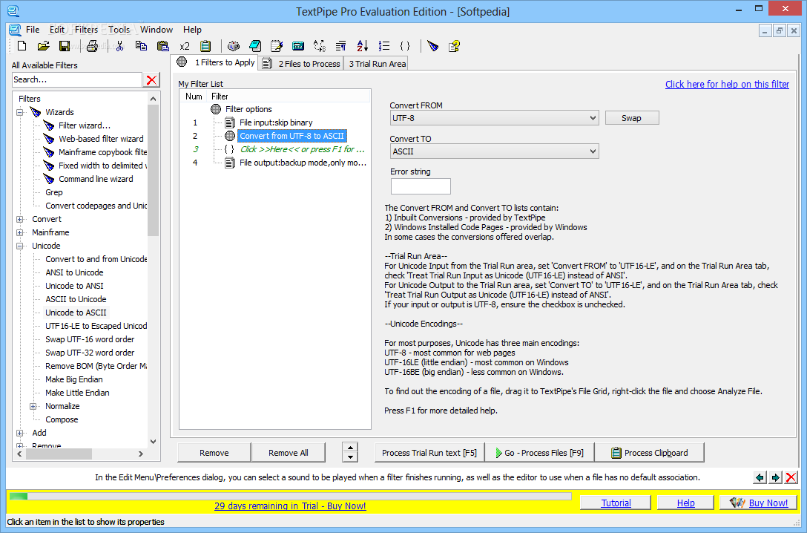The height and width of the screenshot is (533, 807).
Task: Expand the Convert tree node
Action: click(x=19, y=220)
